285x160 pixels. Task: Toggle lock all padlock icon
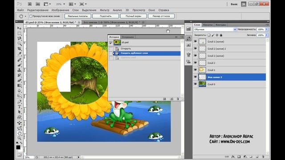[x=221, y=35]
